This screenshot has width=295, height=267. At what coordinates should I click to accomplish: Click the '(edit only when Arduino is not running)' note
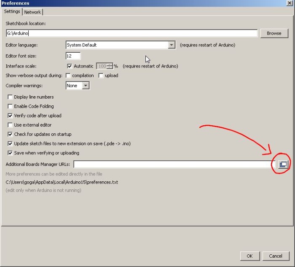pyautogui.click(x=43, y=190)
